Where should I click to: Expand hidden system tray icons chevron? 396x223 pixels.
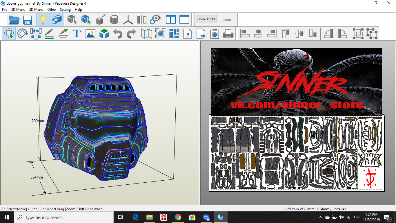pos(320,217)
